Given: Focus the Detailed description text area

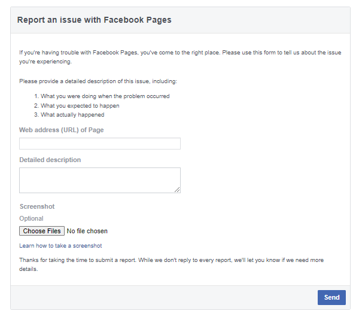Looking at the screenshot, I should (x=100, y=181).
